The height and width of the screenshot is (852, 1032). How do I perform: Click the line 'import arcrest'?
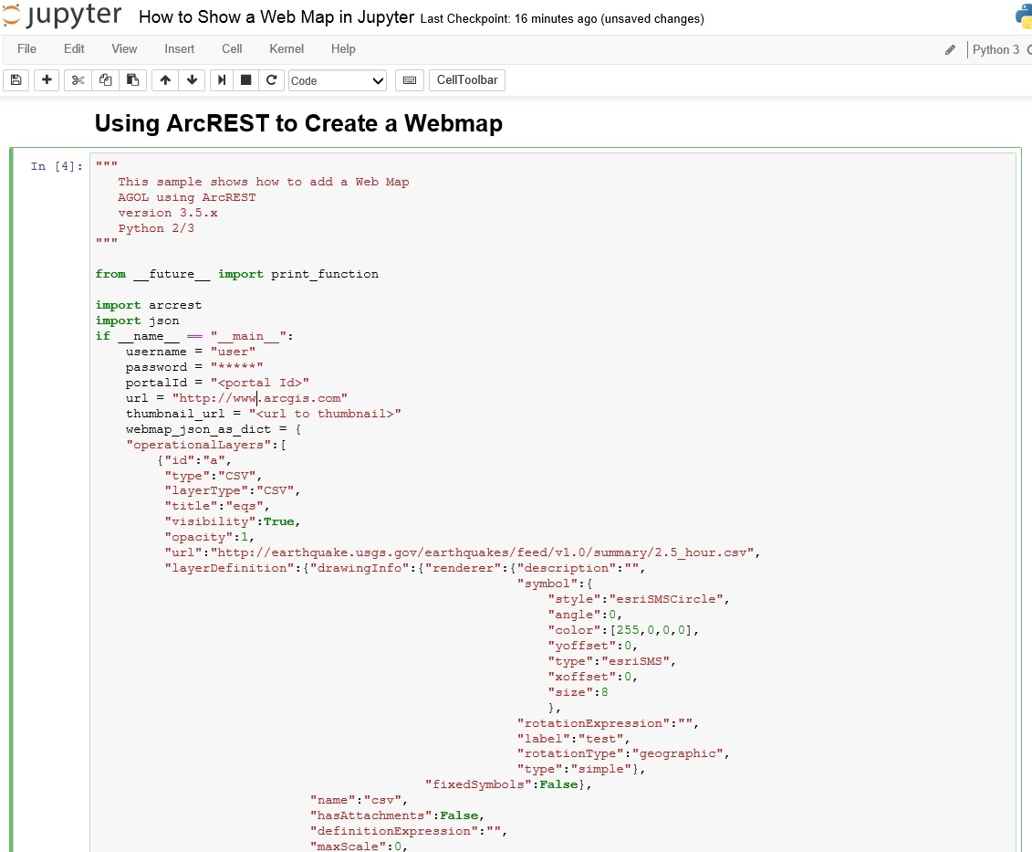coord(149,305)
